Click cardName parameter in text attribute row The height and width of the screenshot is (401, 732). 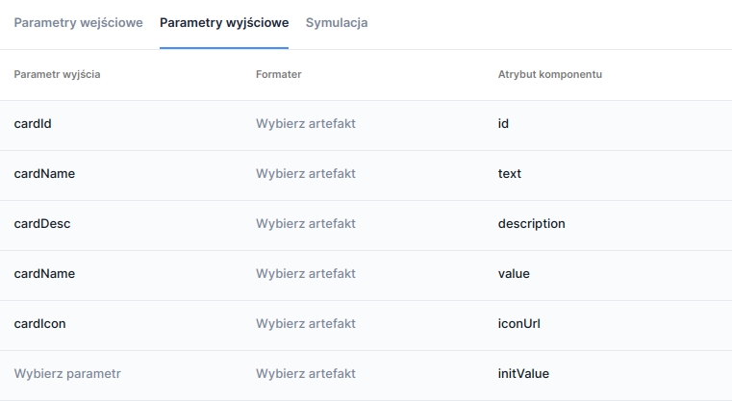click(44, 174)
